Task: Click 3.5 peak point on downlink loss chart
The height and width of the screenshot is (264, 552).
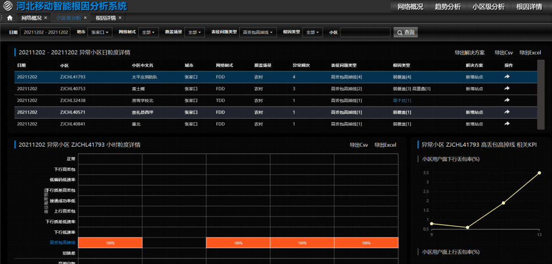Action: tap(539, 173)
